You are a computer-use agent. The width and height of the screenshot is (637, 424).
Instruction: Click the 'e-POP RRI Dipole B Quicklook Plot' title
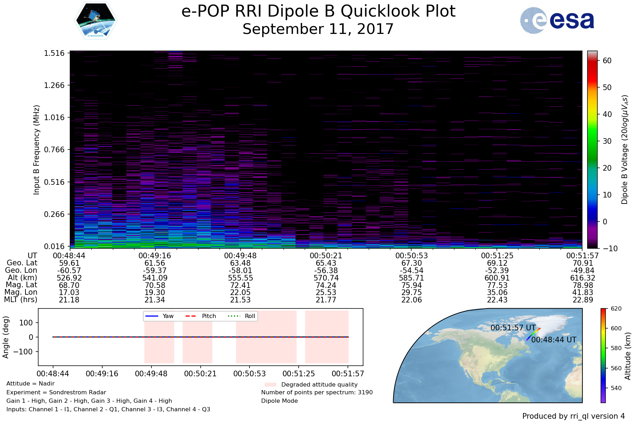(x=318, y=11)
